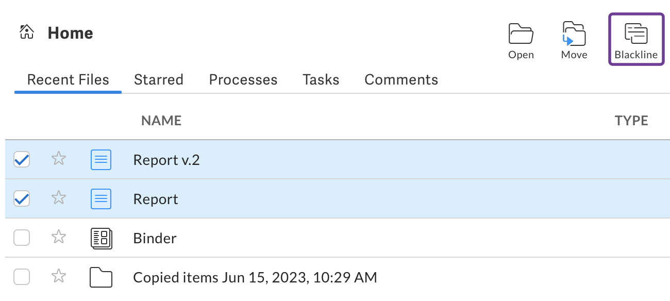The width and height of the screenshot is (670, 301).
Task: Check the Copied items folder checkbox
Action: (22, 277)
